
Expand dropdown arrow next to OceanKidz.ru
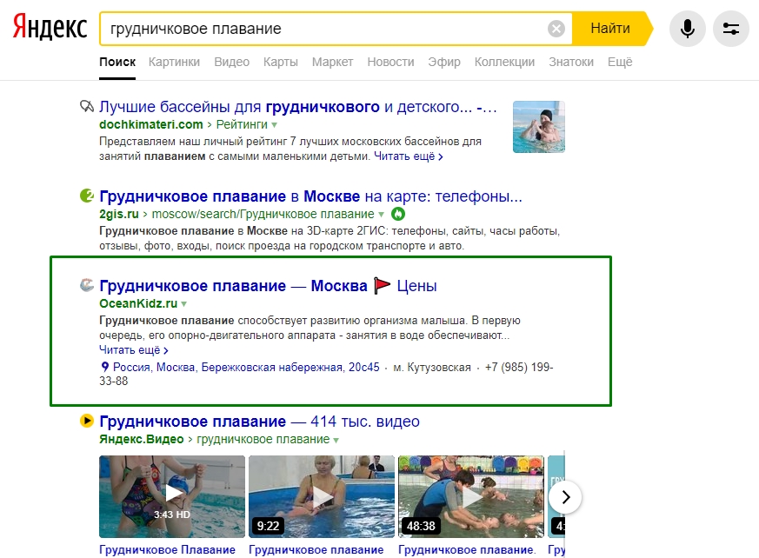point(184,304)
